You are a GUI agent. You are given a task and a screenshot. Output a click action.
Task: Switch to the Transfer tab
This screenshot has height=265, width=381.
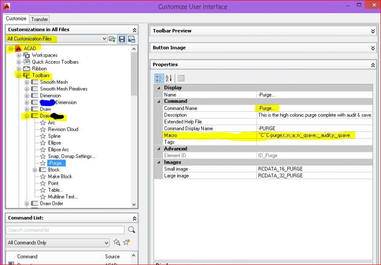point(39,20)
